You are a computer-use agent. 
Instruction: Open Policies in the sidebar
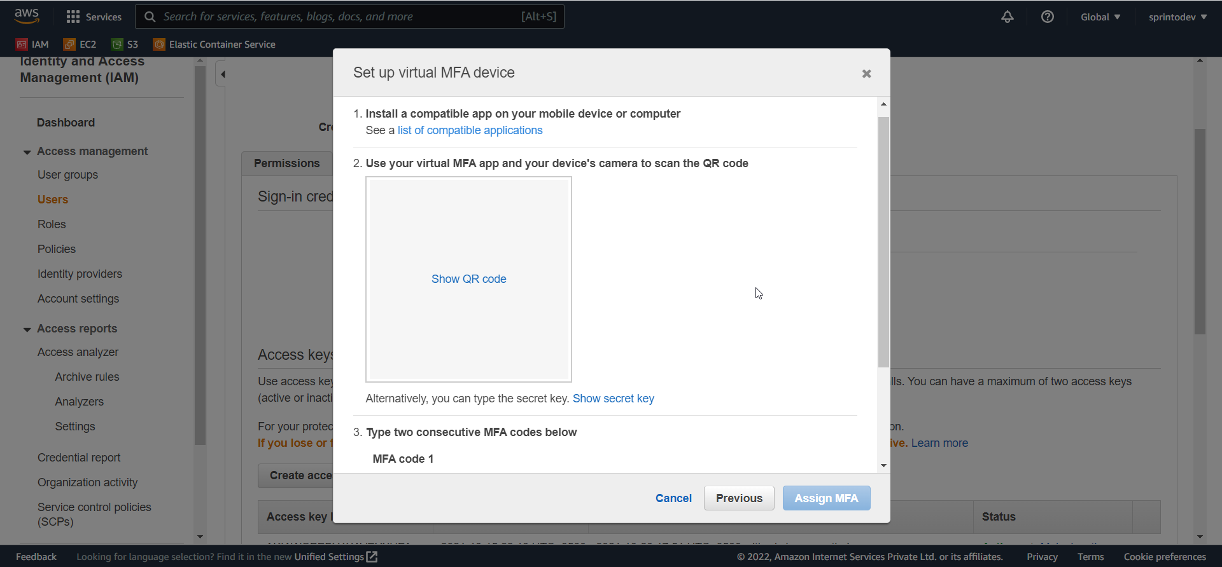coord(57,249)
